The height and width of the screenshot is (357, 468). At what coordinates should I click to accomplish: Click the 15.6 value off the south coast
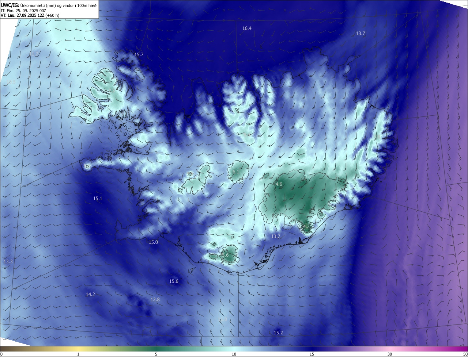coord(174,281)
